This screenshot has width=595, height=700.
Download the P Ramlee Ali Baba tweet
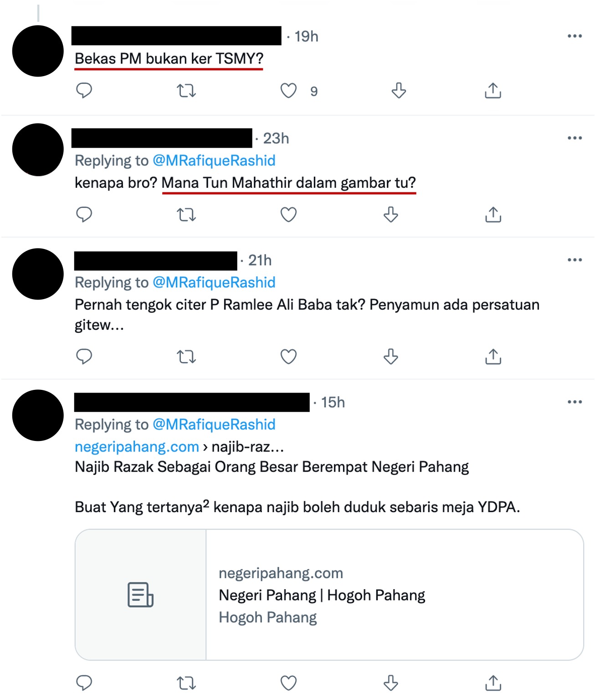click(x=391, y=356)
